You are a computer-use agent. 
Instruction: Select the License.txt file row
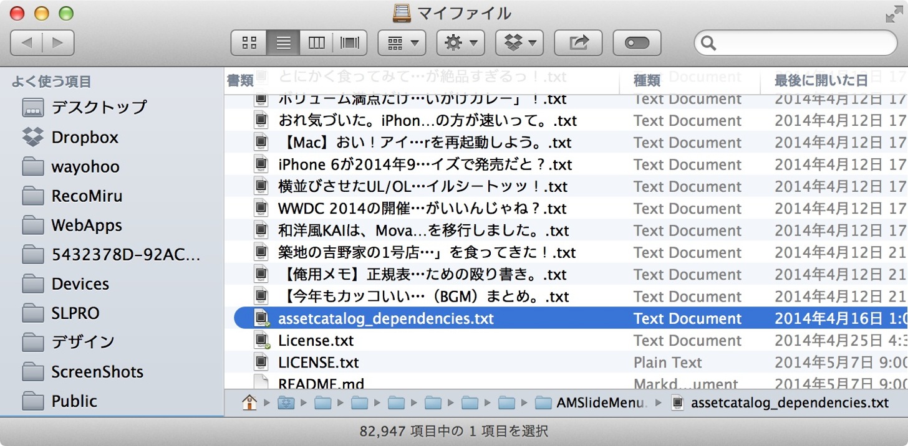(x=566, y=340)
